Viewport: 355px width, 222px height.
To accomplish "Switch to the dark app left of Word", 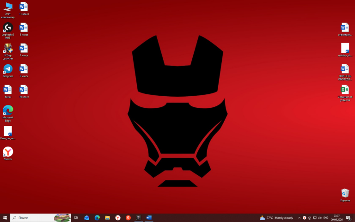I will (139, 218).
